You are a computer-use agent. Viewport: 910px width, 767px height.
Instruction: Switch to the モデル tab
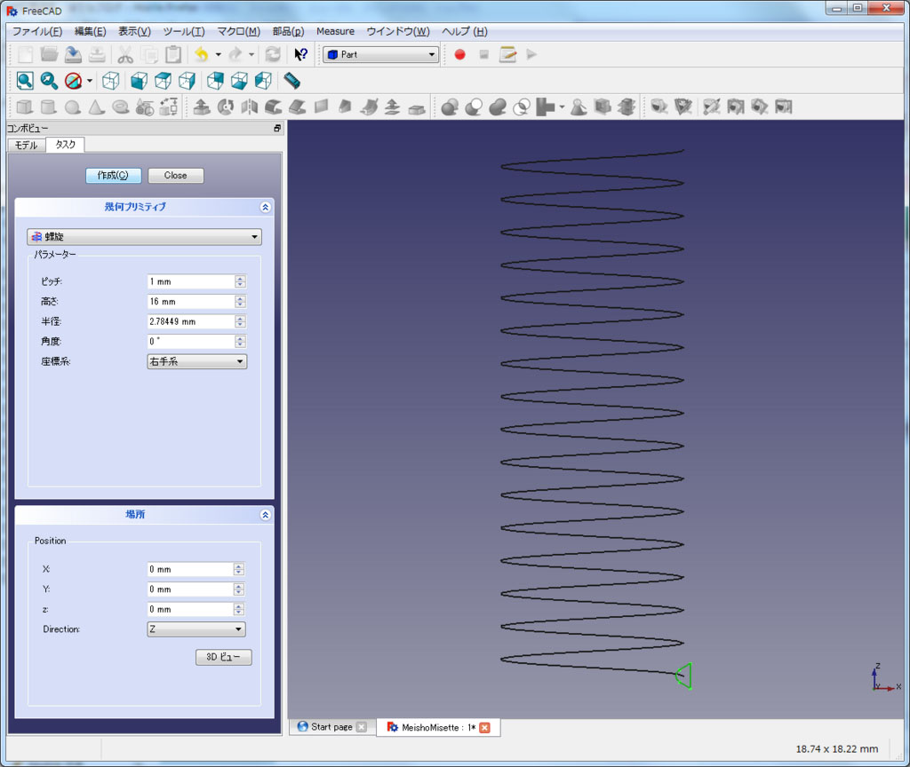click(x=26, y=145)
